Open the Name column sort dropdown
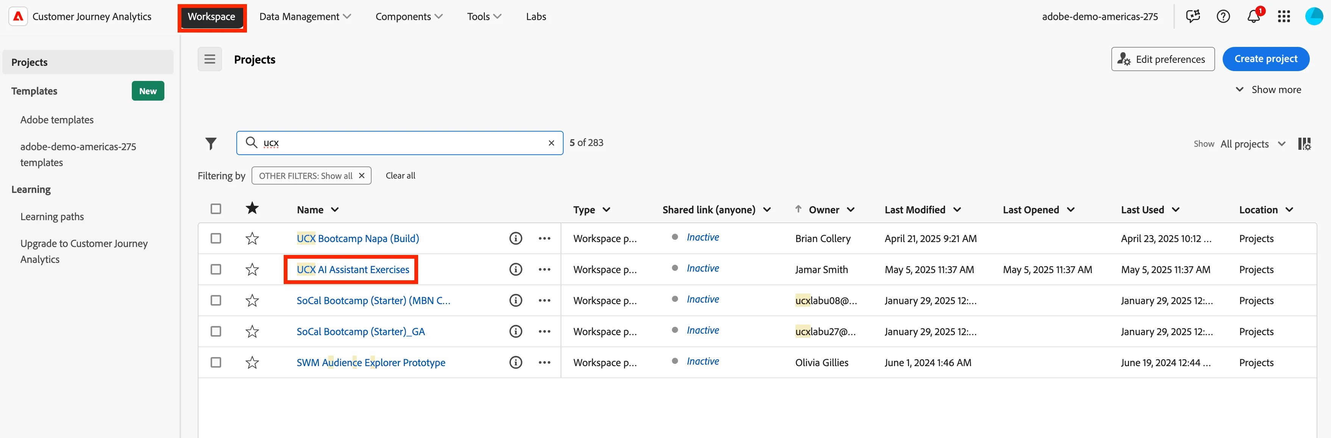The width and height of the screenshot is (1331, 438). tap(335, 210)
